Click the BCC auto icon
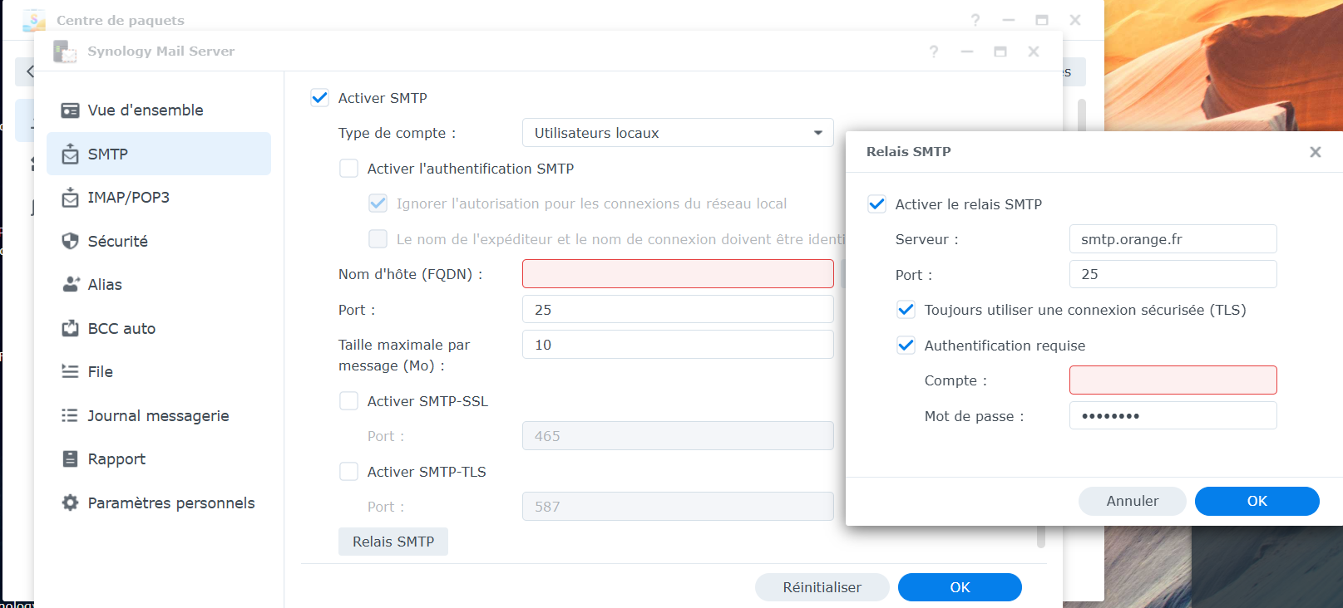Image resolution: width=1343 pixels, height=608 pixels. (71, 329)
